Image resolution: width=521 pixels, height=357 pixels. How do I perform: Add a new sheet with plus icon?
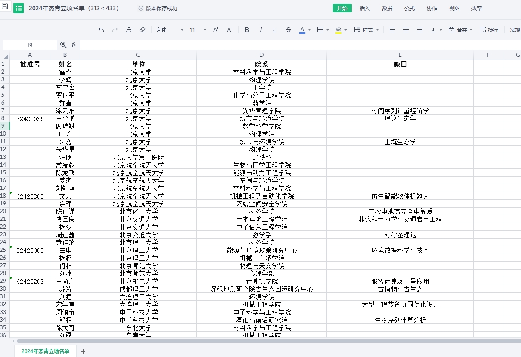(83, 351)
